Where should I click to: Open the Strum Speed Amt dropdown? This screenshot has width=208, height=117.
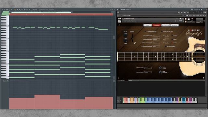click(156, 36)
